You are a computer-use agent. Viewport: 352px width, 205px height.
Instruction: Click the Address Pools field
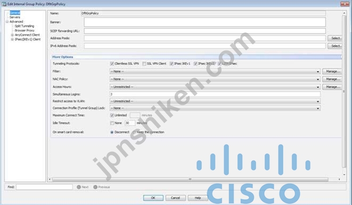tap(204, 38)
